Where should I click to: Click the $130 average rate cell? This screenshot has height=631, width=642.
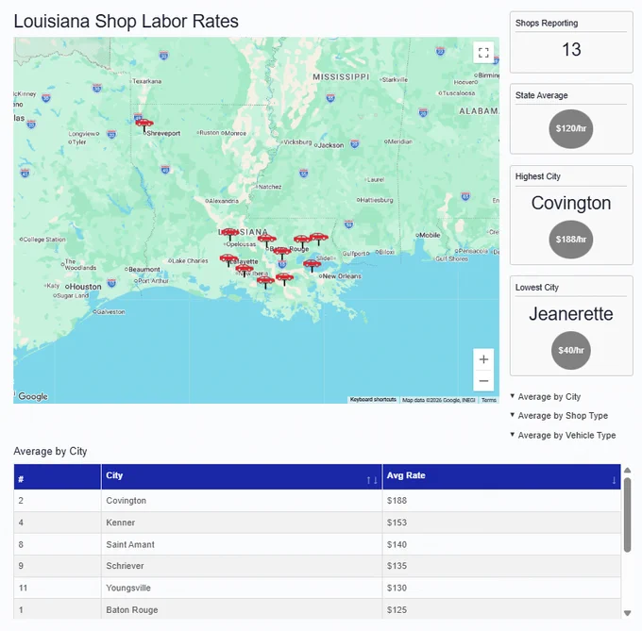click(x=501, y=588)
